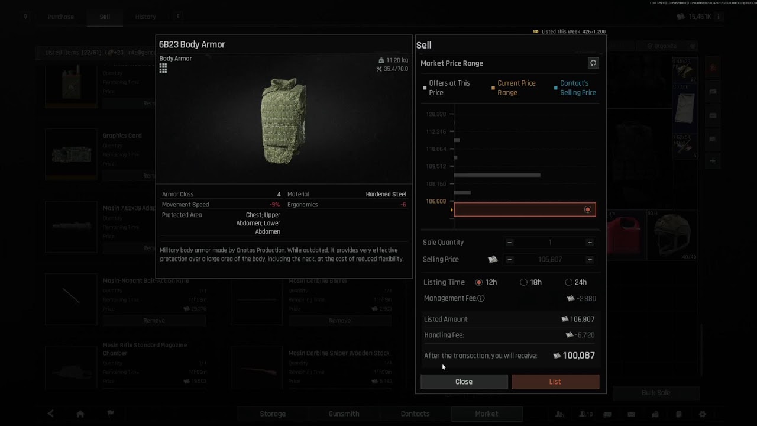Click the grid icon under 6B23 Body Armor title

pyautogui.click(x=163, y=69)
